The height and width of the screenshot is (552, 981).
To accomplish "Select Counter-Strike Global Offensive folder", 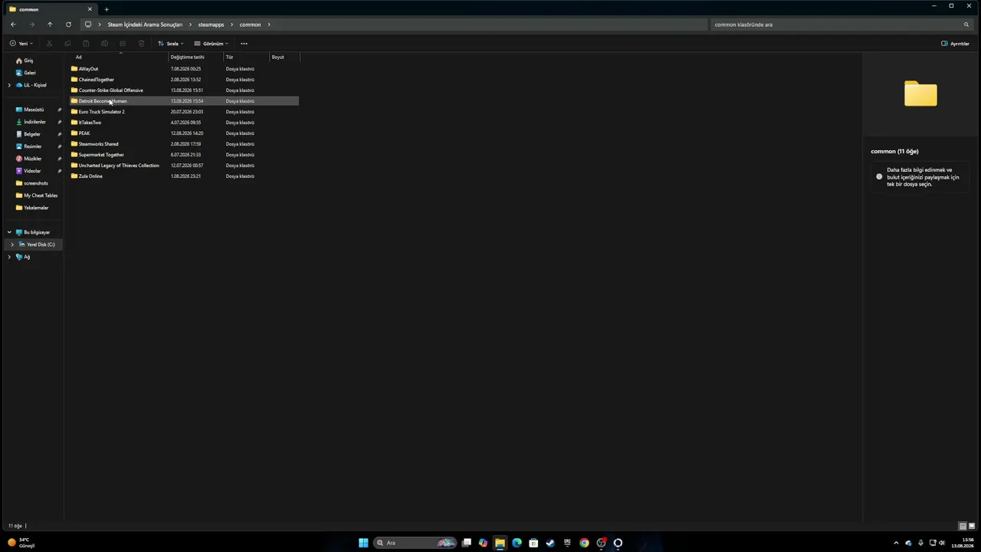I will pyautogui.click(x=184, y=90).
